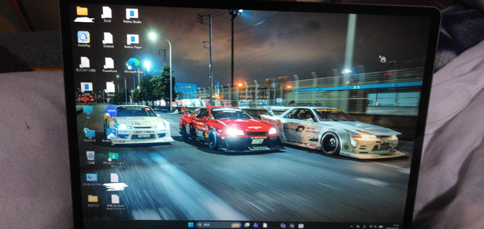Launch the HoYoPlay desktop icon
484x229 pixels.
pos(83,39)
